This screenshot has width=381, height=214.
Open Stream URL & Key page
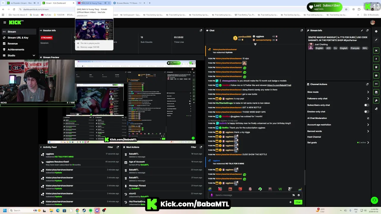(18, 37)
